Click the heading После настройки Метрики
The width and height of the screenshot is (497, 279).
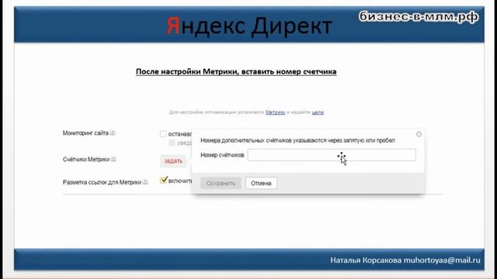236,72
